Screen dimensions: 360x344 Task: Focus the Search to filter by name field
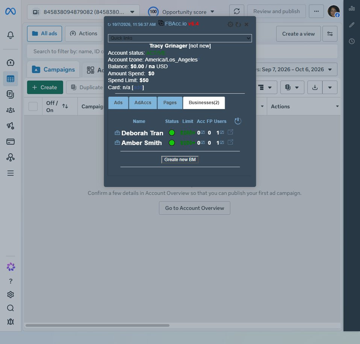pyautogui.click(x=182, y=51)
